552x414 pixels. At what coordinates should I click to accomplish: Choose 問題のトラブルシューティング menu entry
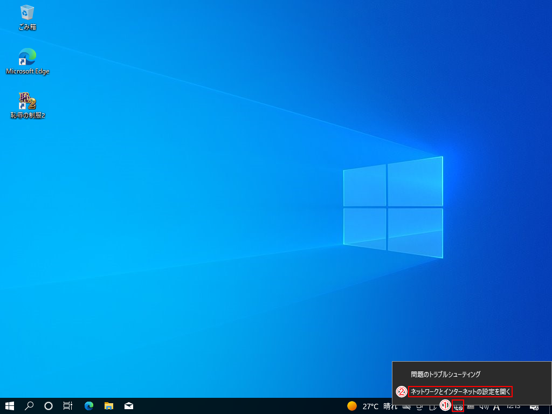pyautogui.click(x=472, y=375)
